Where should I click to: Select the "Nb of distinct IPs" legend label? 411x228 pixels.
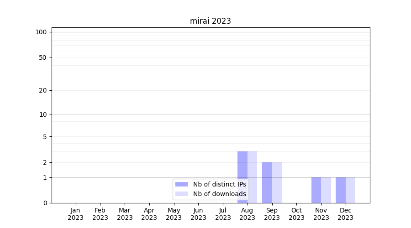coord(219,184)
